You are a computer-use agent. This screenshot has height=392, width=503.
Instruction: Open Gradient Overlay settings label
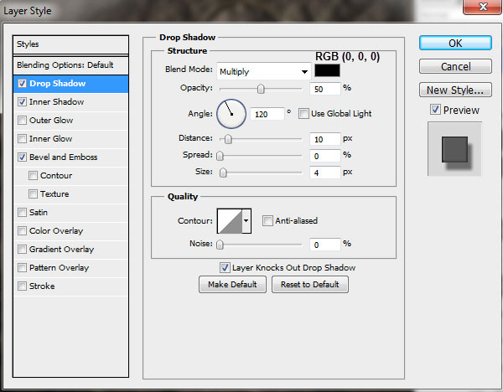[x=61, y=250]
